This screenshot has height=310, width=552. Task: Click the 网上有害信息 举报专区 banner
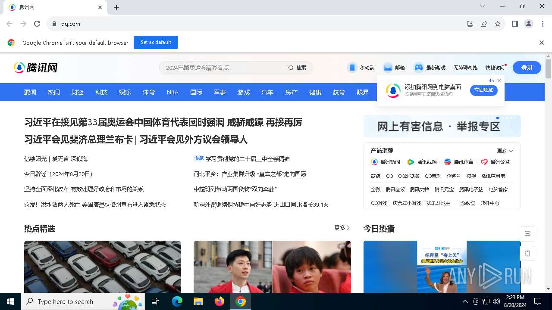click(x=442, y=126)
